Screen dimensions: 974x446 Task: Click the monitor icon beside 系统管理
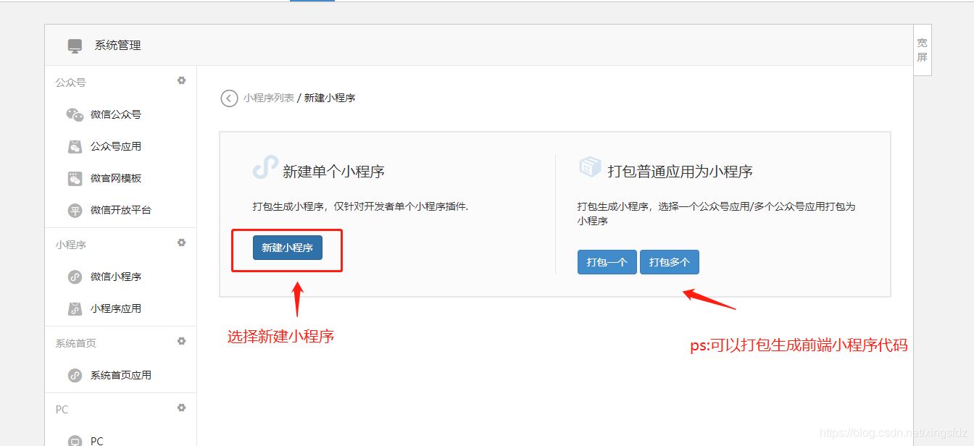coord(75,46)
